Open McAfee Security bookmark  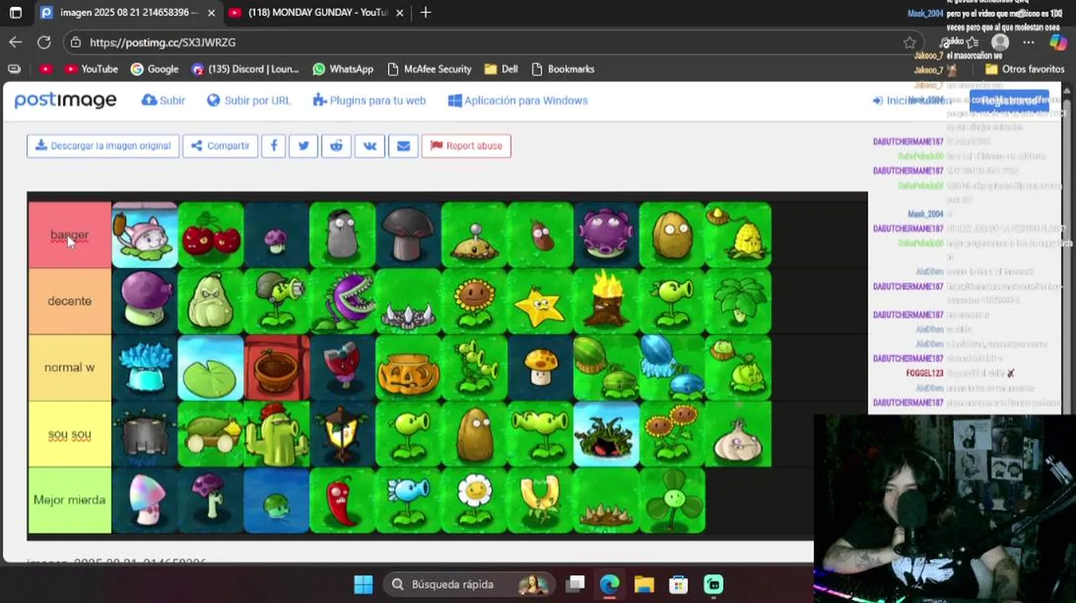point(428,69)
